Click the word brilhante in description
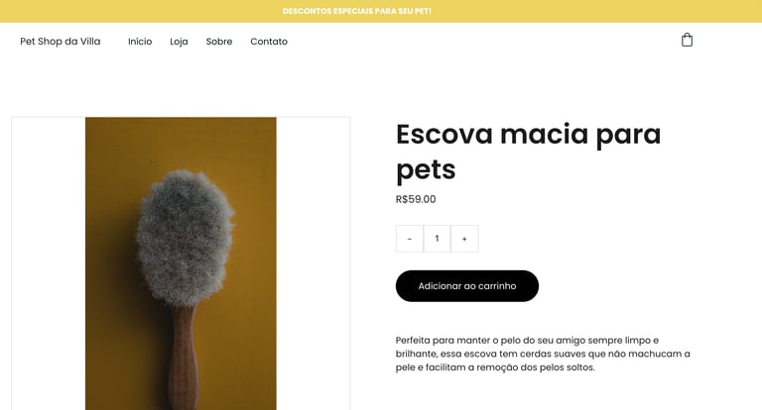 point(415,354)
